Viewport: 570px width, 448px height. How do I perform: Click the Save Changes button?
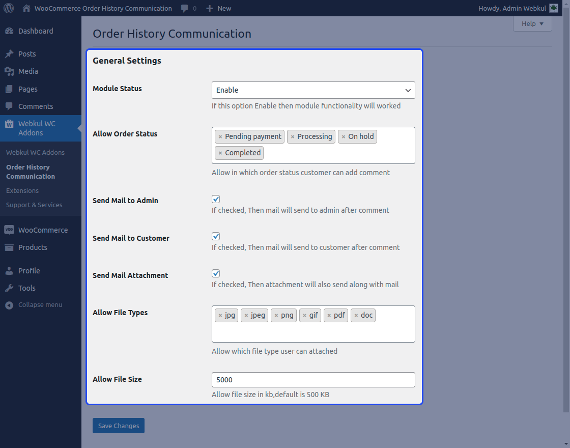[118, 425]
